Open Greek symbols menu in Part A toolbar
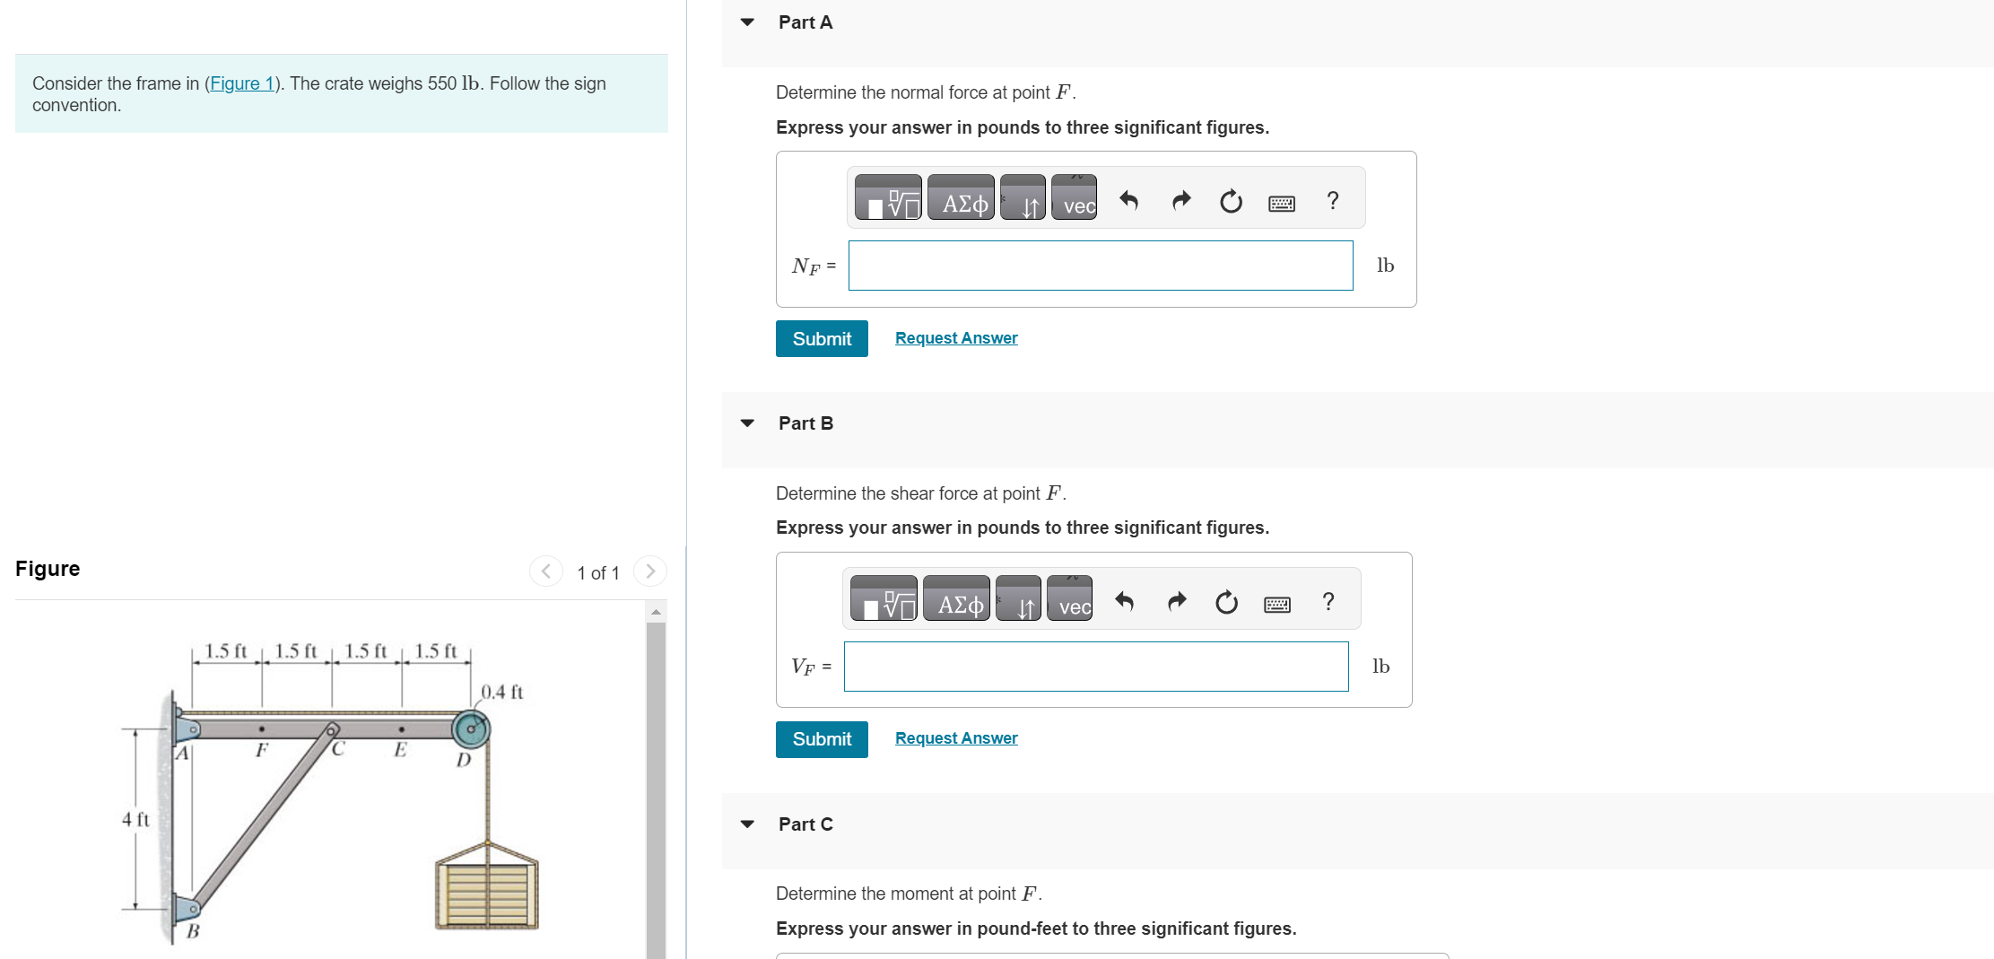1994x959 pixels. tap(961, 198)
